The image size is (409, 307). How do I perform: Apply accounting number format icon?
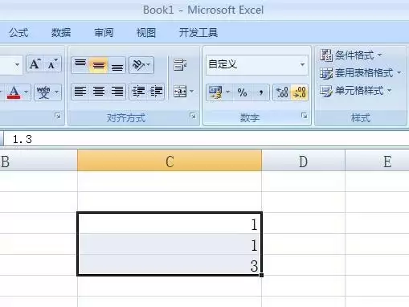[x=215, y=92]
